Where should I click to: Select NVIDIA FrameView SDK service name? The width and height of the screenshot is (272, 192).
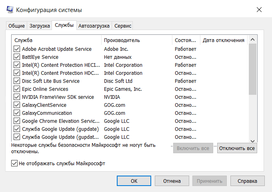pos(58,97)
